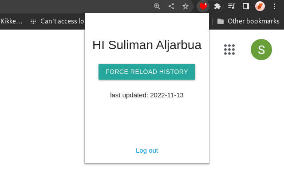The image size is (284, 177).
Task: Click the HI Suliman Aljarbua heading
Action: pyautogui.click(x=147, y=45)
